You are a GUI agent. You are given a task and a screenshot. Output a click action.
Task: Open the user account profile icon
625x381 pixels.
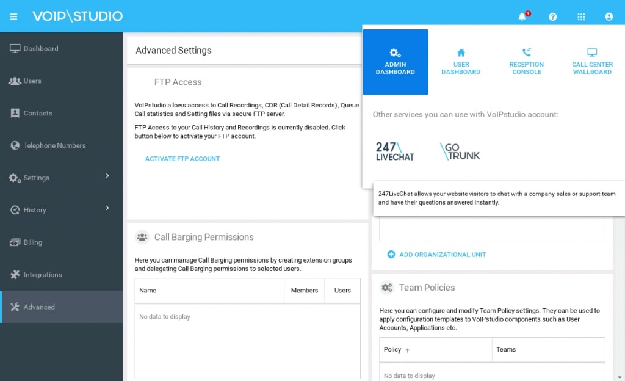[x=609, y=16]
